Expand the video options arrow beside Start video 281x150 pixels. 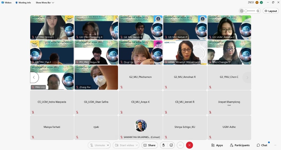tap(137, 145)
